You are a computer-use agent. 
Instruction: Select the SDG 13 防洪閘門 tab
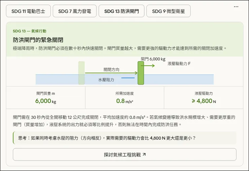click(121, 11)
